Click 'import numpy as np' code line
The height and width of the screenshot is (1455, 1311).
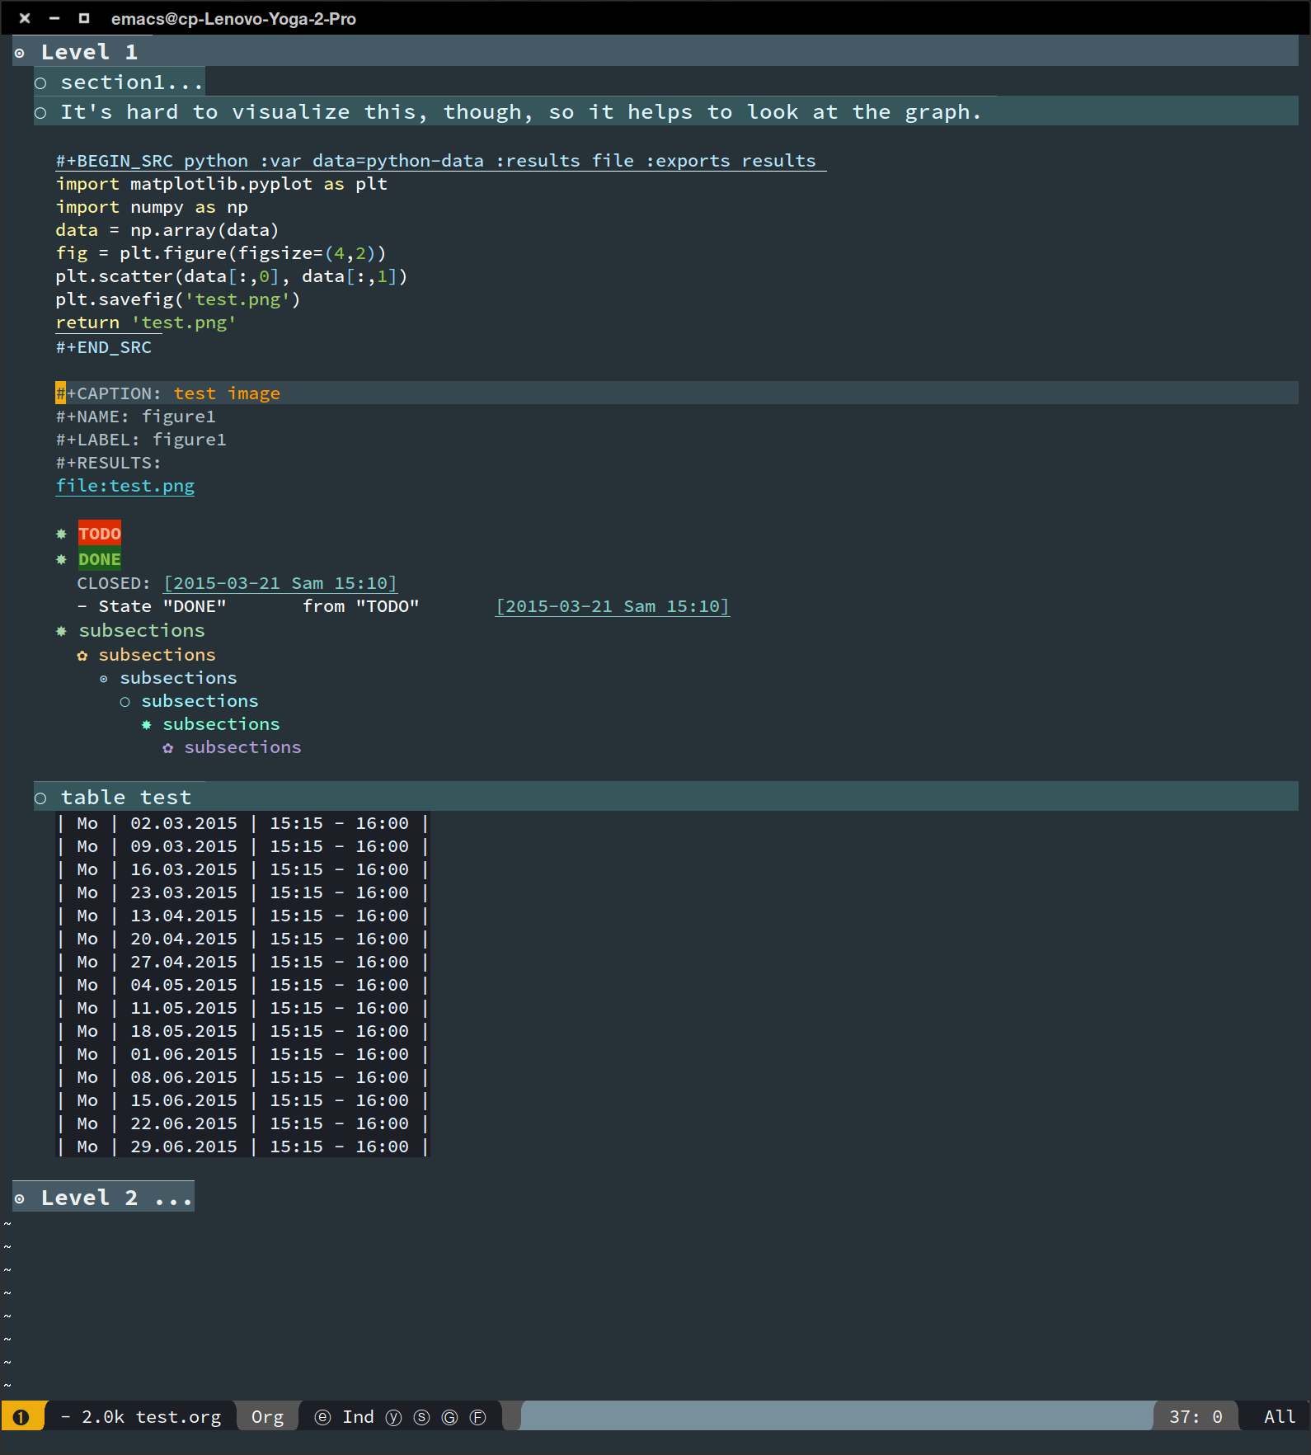click(x=152, y=207)
